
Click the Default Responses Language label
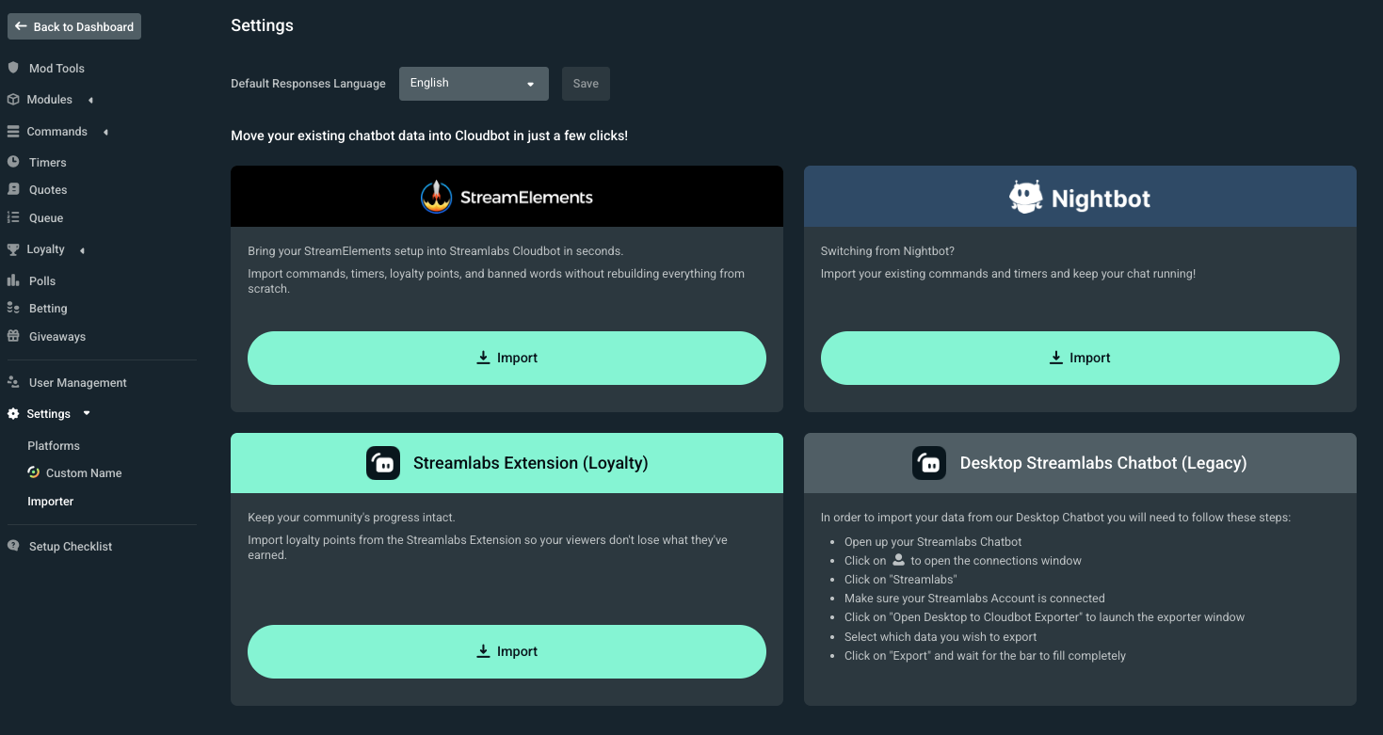[308, 84]
